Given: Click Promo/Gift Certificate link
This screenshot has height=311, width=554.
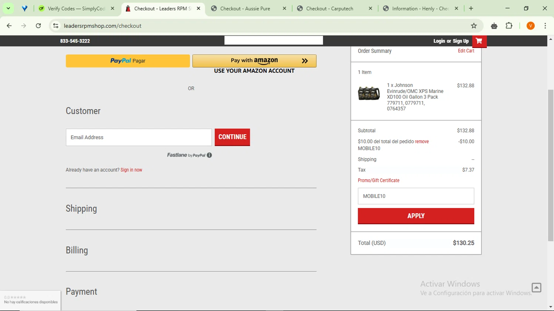Looking at the screenshot, I should click(x=379, y=180).
